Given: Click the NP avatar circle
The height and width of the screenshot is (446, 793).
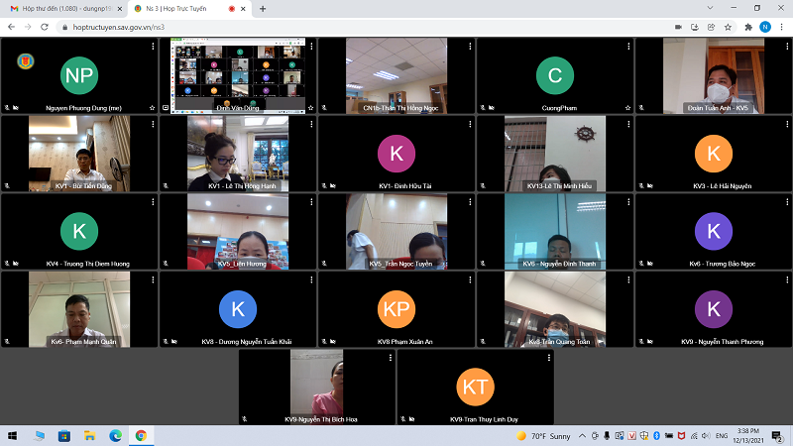Looking at the screenshot, I should point(79,76).
